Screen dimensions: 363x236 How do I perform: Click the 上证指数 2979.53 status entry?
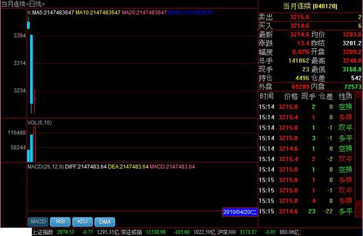[x=76, y=232]
